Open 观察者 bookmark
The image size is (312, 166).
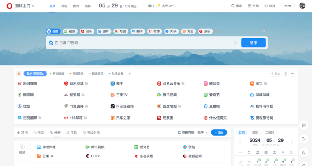tap(165, 118)
